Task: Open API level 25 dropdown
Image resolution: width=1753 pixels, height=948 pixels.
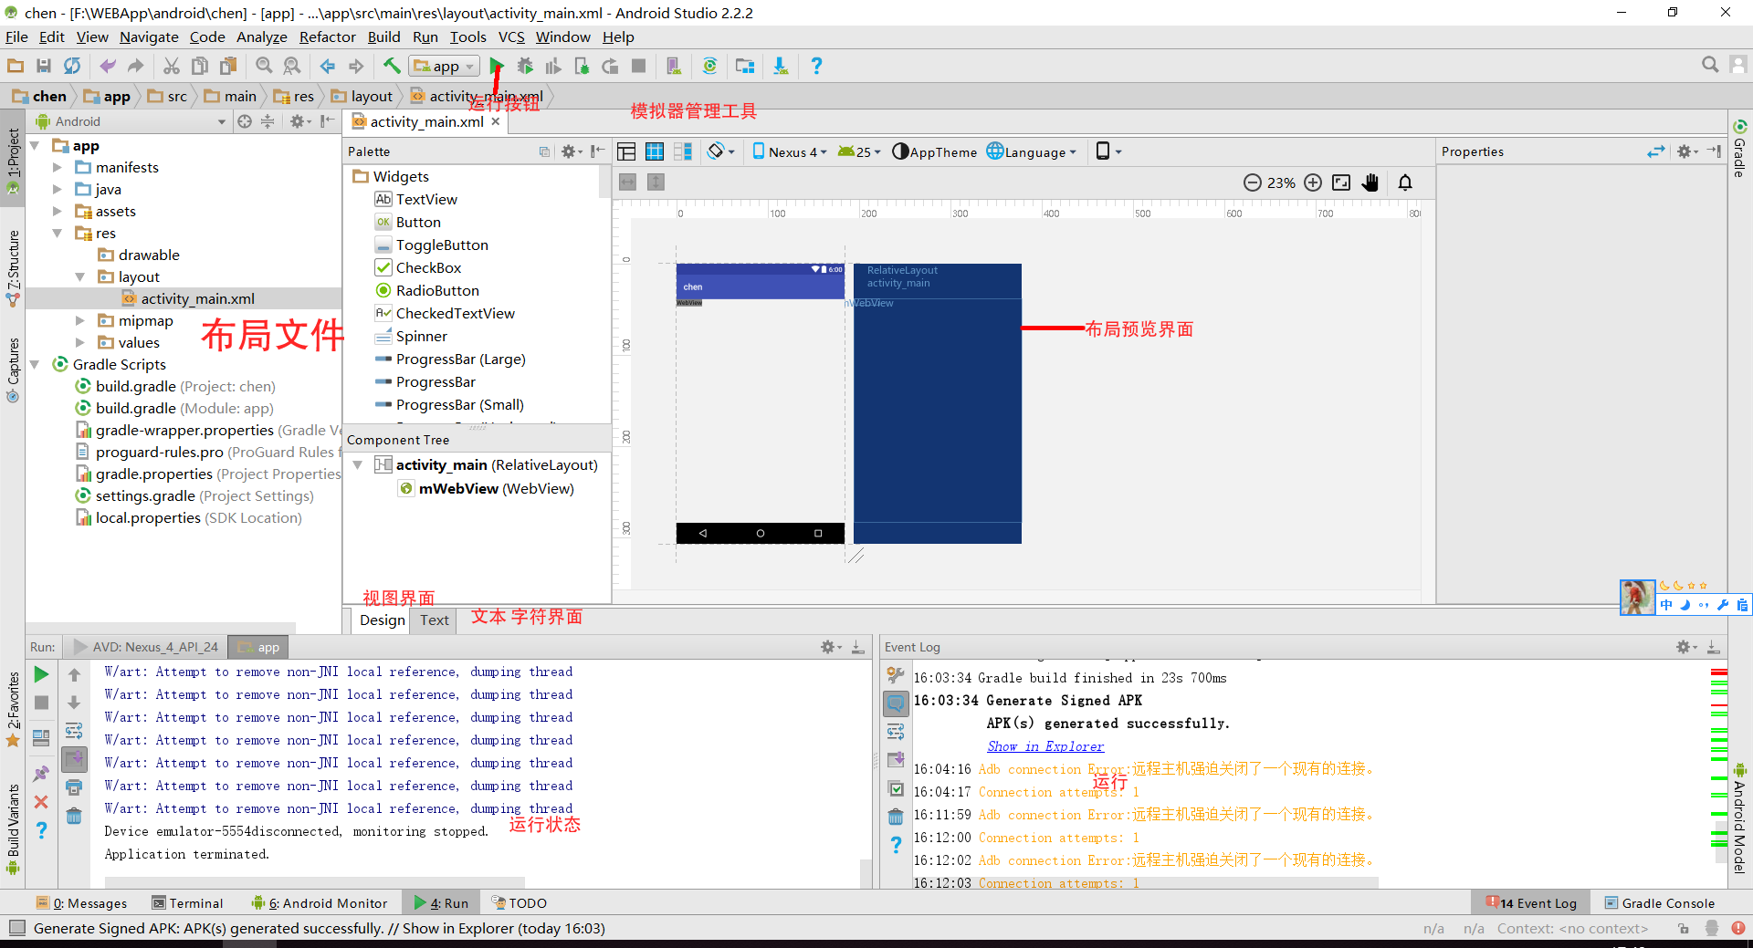Action: (859, 151)
